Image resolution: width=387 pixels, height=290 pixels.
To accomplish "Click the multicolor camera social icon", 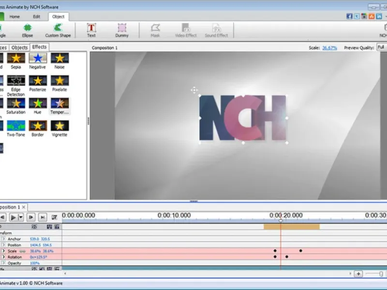I will point(364,16).
